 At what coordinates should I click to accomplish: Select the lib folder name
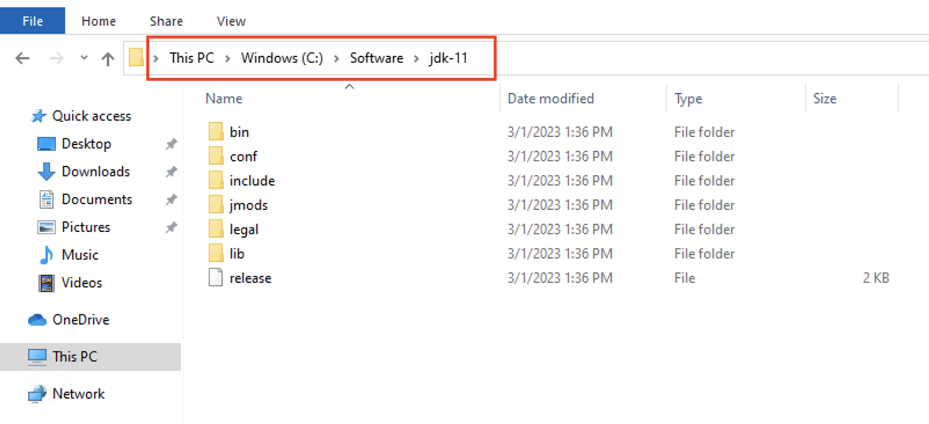click(237, 254)
